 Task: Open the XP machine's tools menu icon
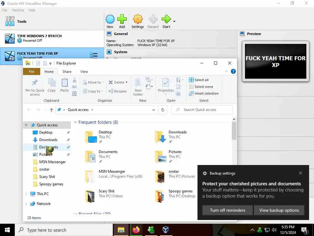94,55
